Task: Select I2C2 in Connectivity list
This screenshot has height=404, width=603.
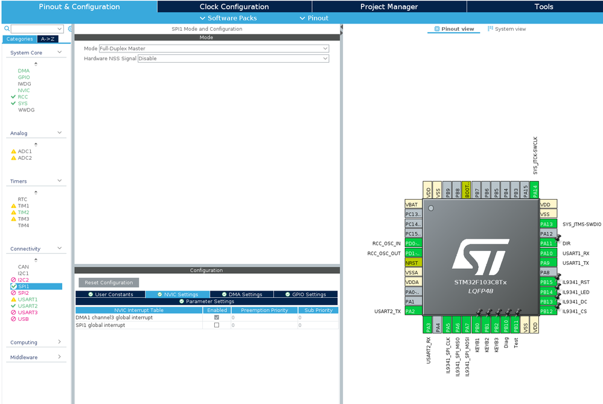Action: tap(23, 280)
